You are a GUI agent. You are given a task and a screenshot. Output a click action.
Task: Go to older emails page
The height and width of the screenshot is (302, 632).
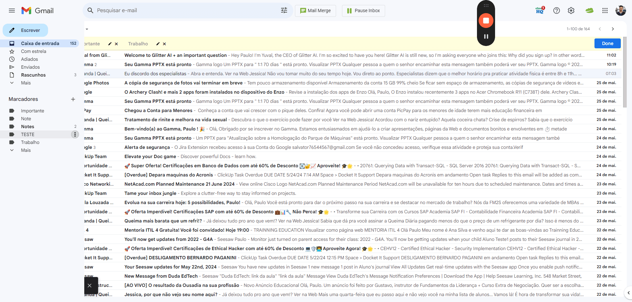click(613, 29)
